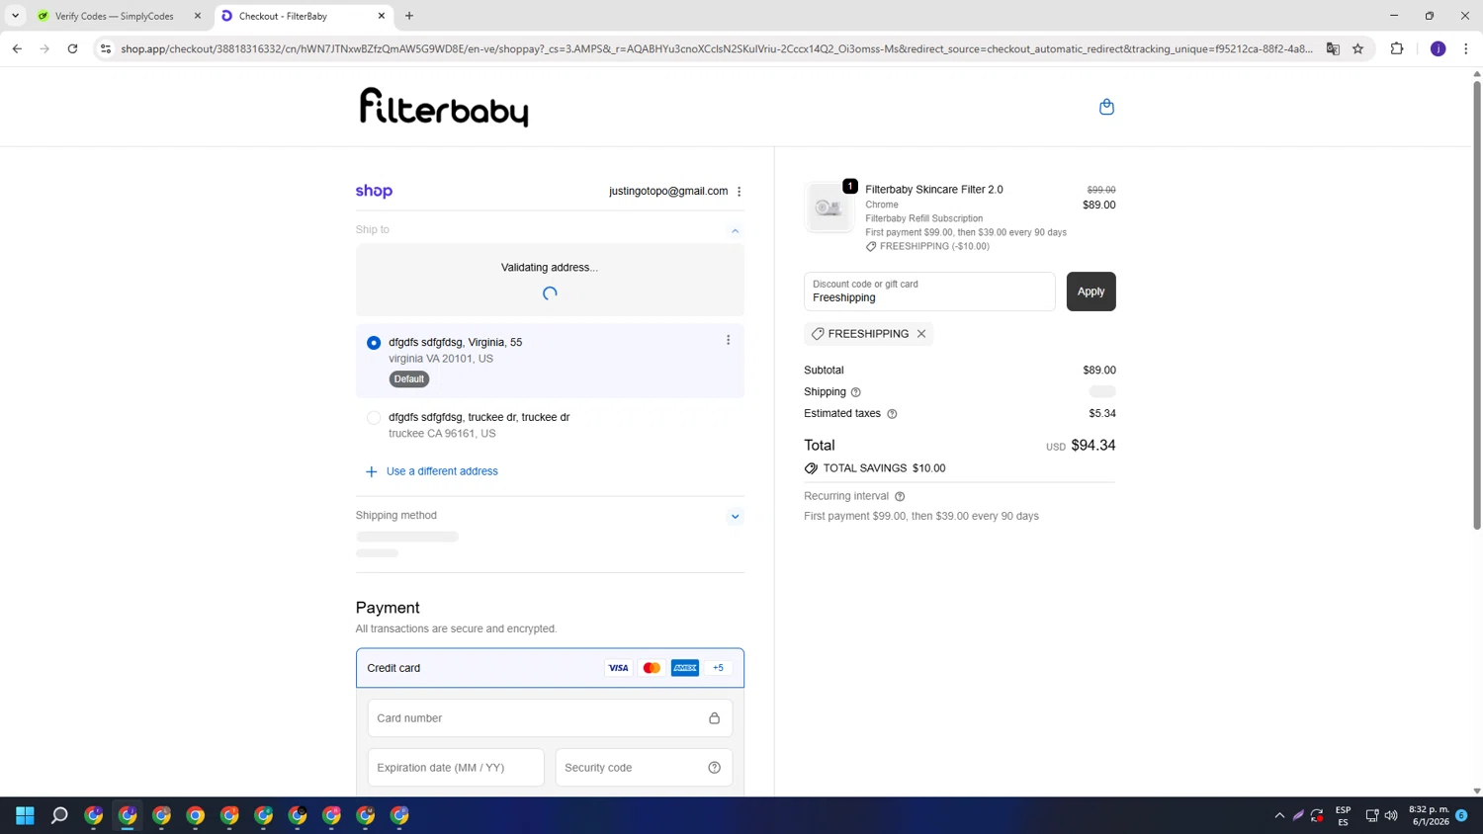Viewport: 1483px width, 834px height.
Task: Open the Chrome extensions menu
Action: pos(1397,48)
